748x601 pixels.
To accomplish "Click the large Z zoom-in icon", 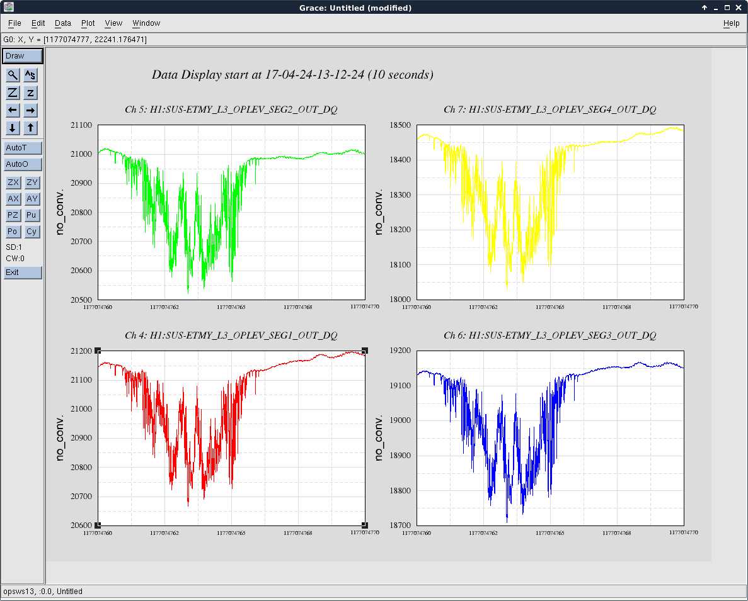I will [x=13, y=93].
